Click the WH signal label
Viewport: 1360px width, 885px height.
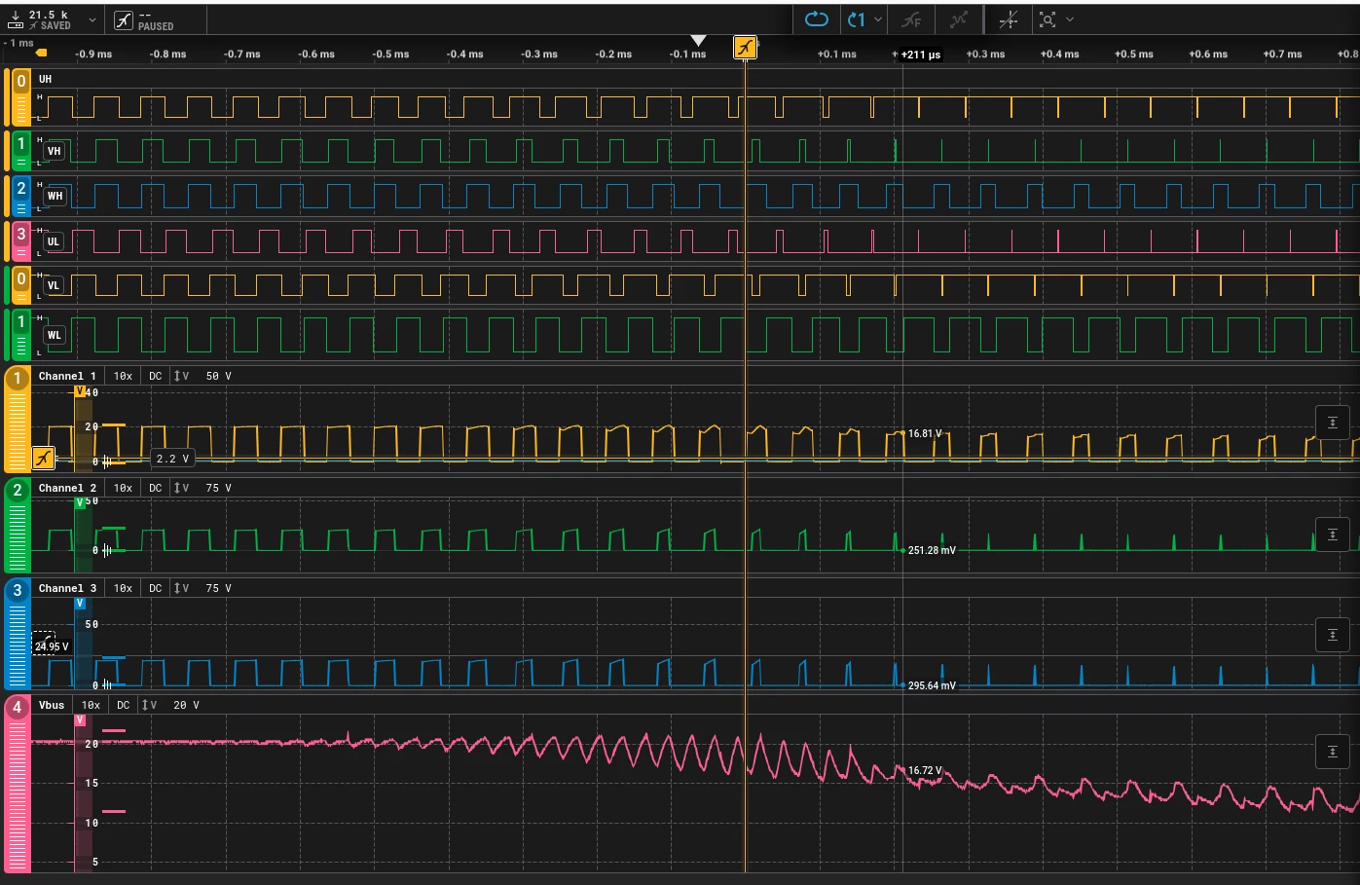tap(55, 196)
